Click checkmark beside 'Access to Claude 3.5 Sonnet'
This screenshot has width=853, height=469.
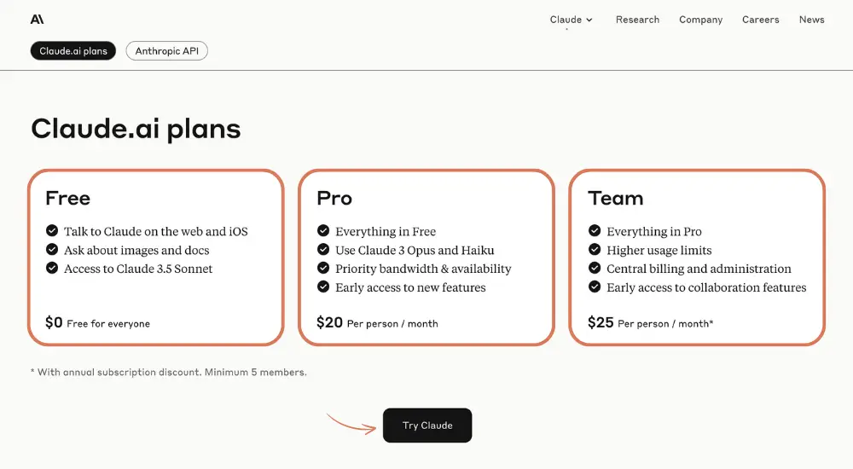tap(52, 269)
